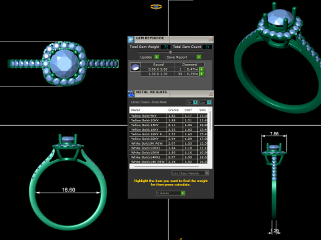
Task: Click the Metal column header
Action: [x=148, y=110]
